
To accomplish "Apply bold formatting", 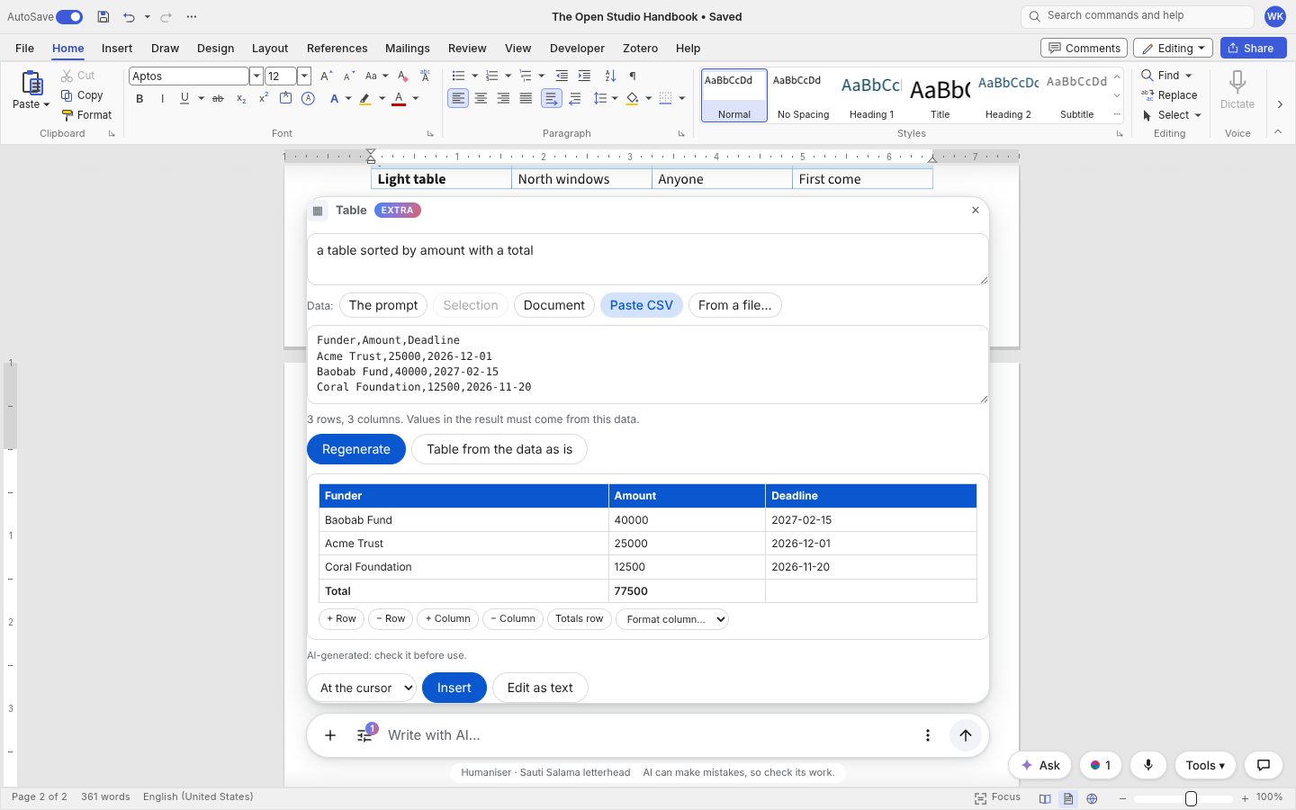I will point(139,99).
